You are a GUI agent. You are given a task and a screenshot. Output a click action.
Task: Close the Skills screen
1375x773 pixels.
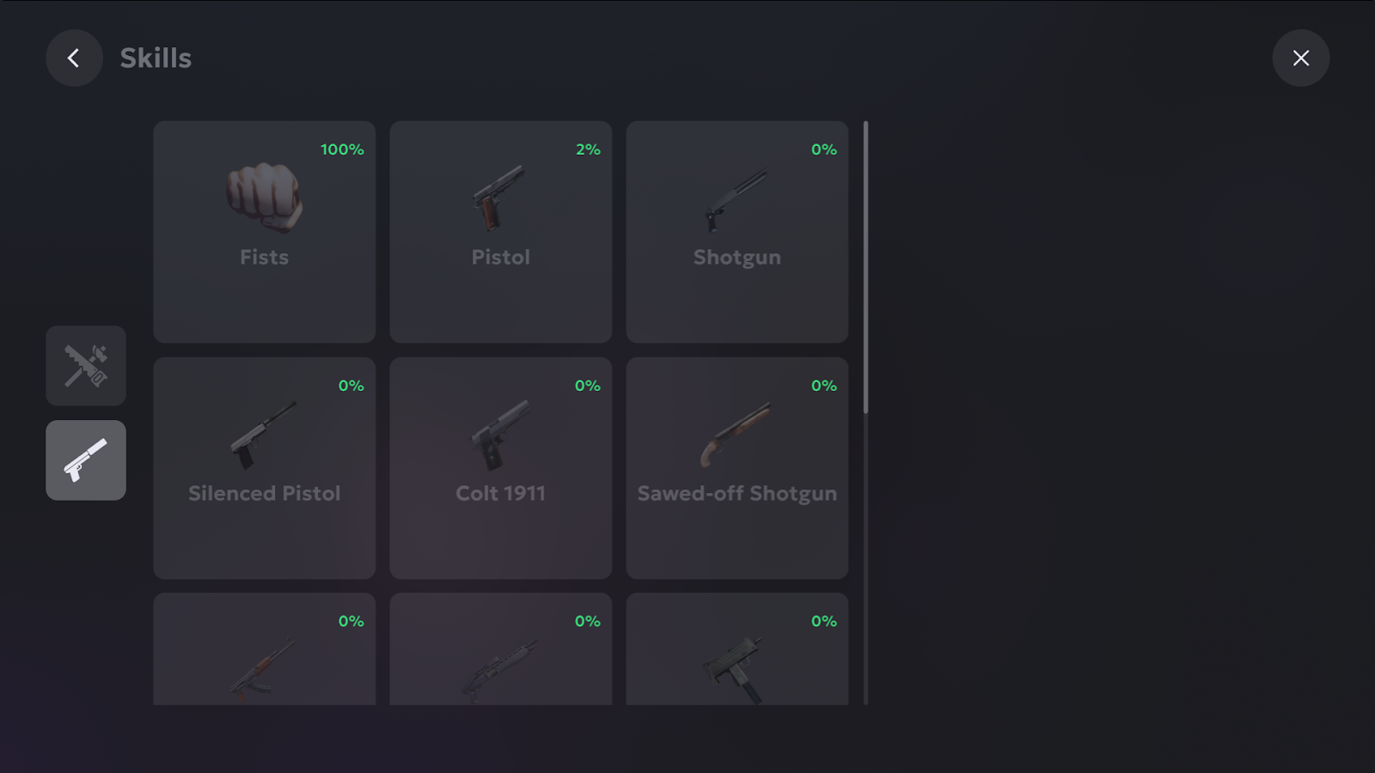coord(1300,58)
